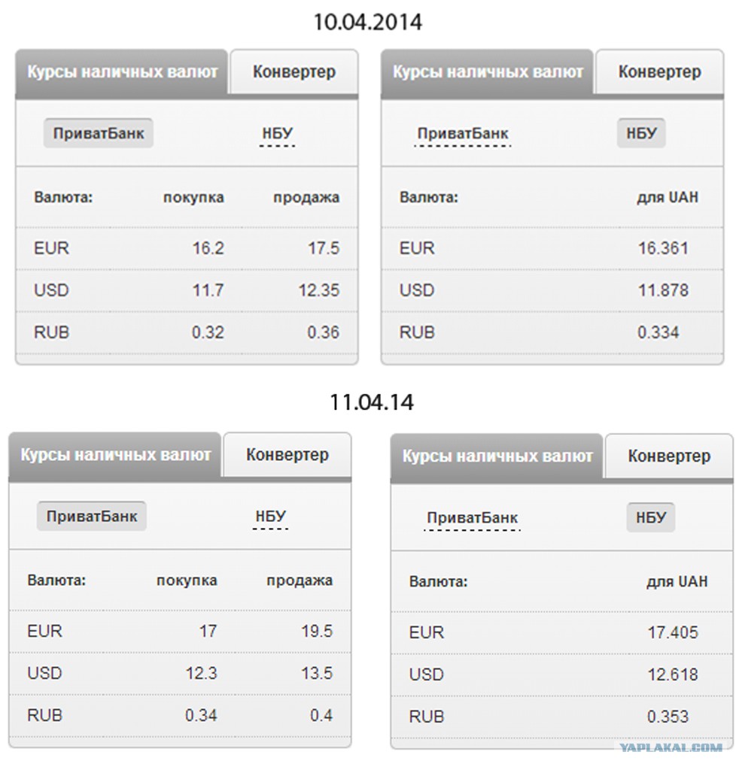Click the RUB buy rate 0.34
This screenshot has height=770, width=742.
pos(202,715)
